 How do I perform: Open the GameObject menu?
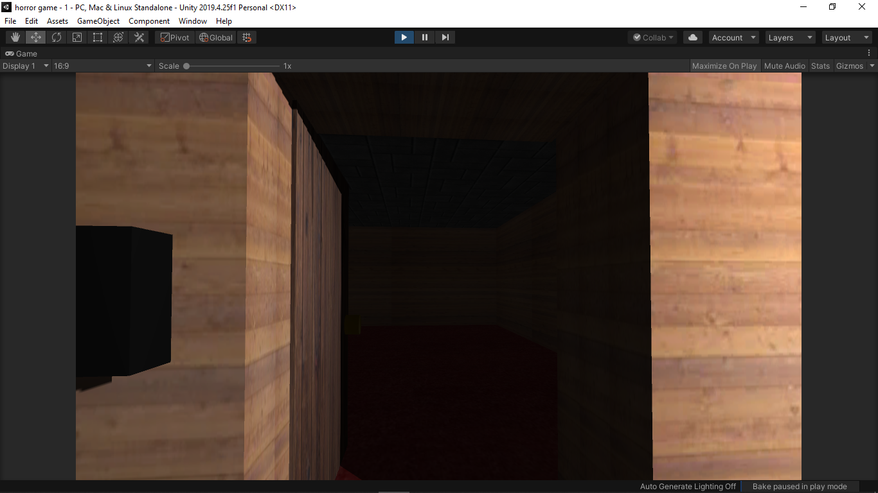tap(98, 21)
